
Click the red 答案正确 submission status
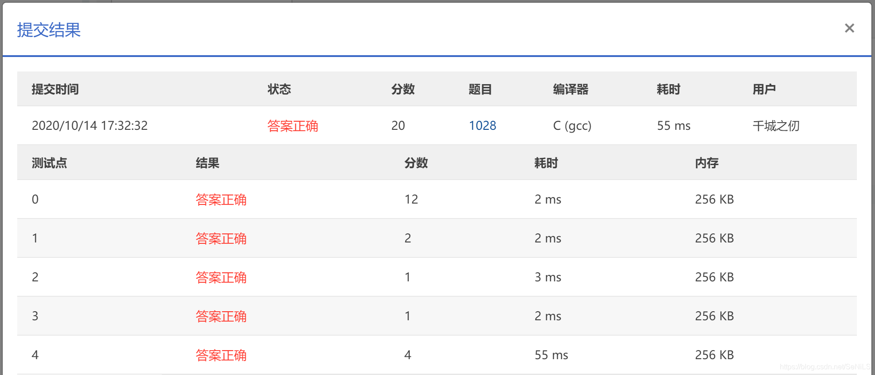click(x=292, y=126)
